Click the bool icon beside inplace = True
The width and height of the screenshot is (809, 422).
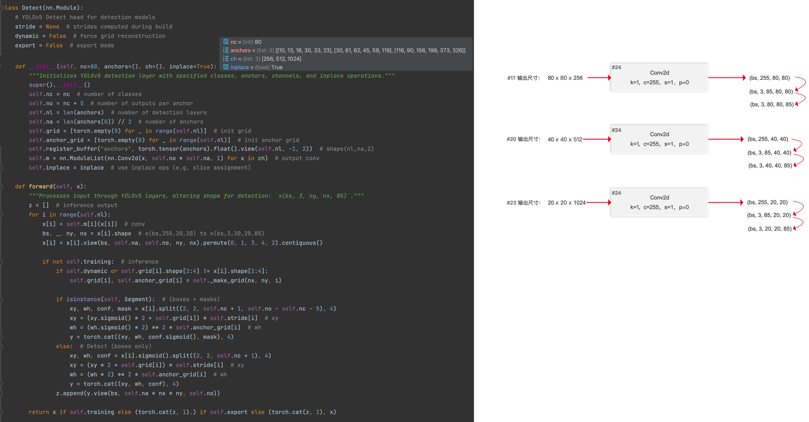(226, 67)
